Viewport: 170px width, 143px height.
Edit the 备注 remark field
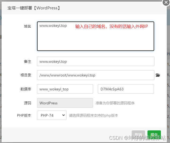pyautogui.click(x=96, y=61)
